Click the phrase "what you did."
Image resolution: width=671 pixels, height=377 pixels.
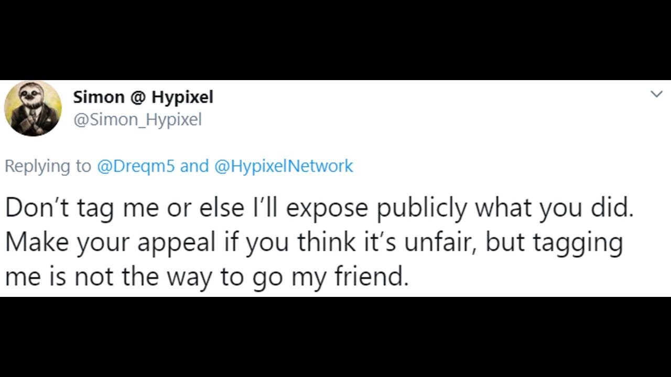pos(554,208)
